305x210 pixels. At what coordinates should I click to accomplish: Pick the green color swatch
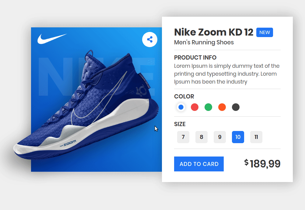click(208, 107)
